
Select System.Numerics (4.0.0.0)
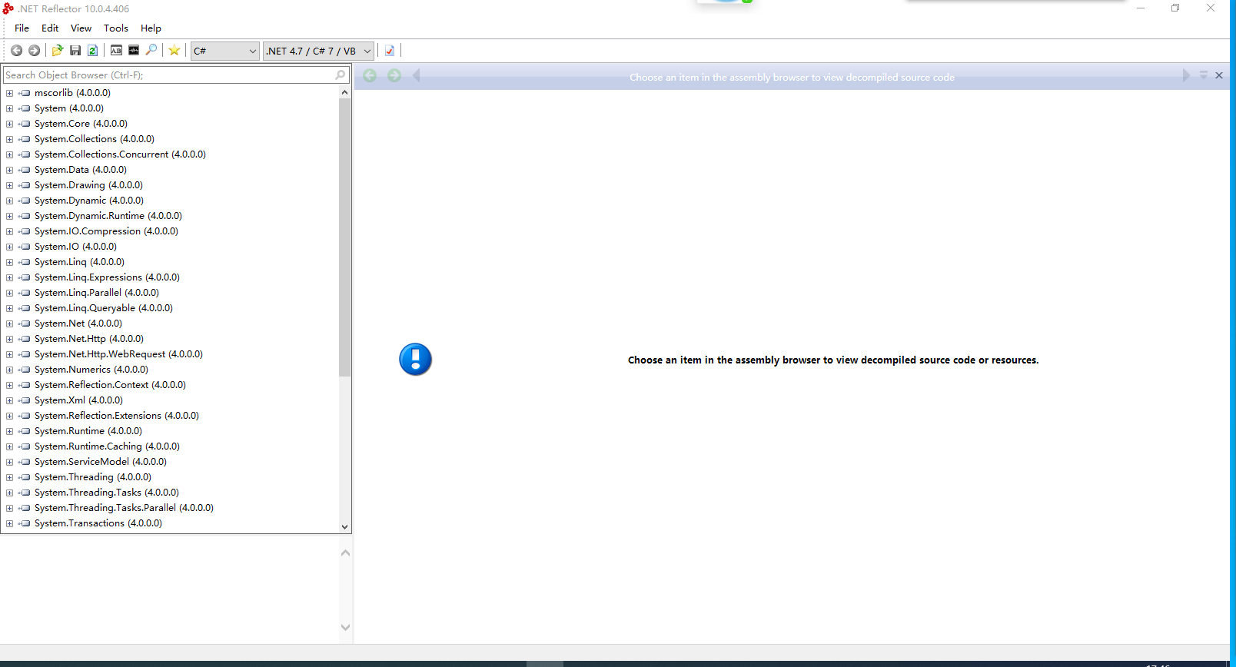[x=91, y=370]
